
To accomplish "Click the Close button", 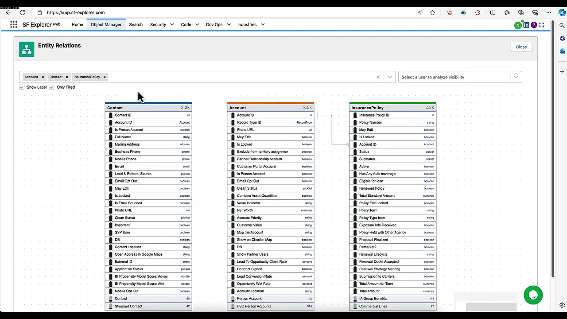I will point(521,47).
